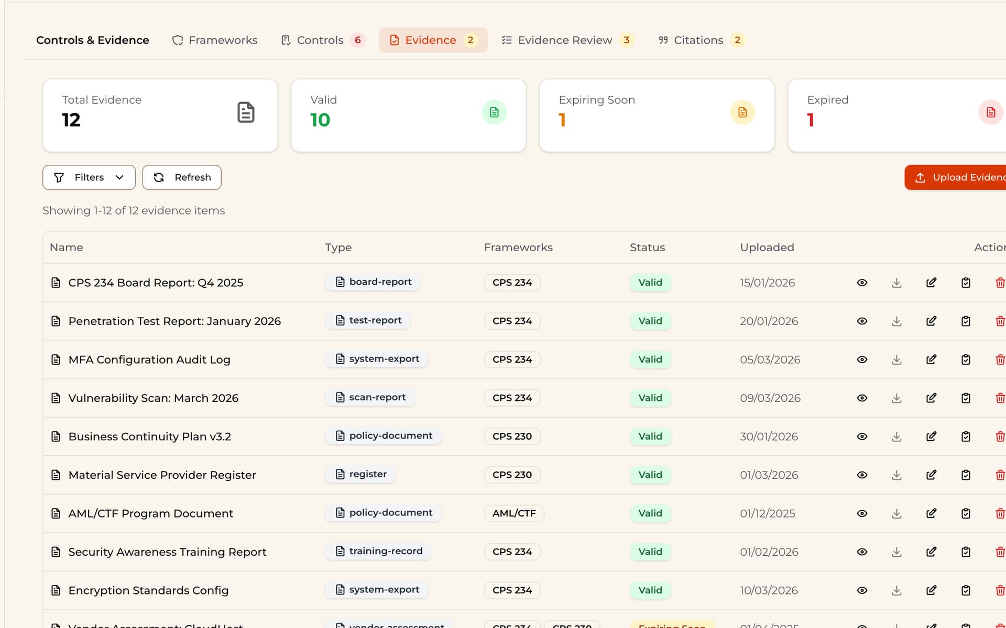
Task: Click the Valid summary card
Action: coord(409,115)
